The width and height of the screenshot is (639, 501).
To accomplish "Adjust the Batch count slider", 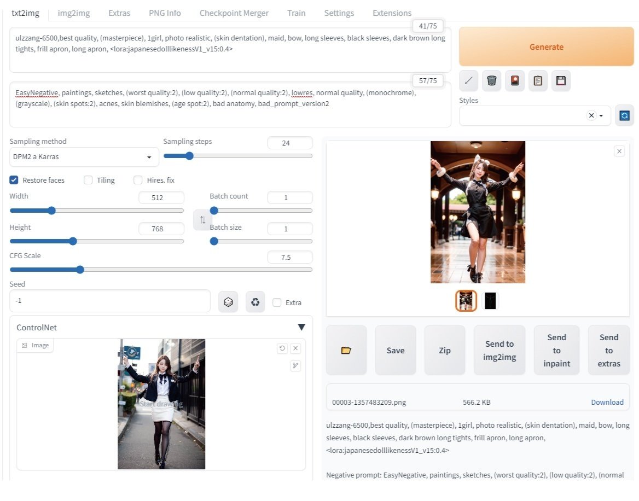I will click(x=261, y=211).
